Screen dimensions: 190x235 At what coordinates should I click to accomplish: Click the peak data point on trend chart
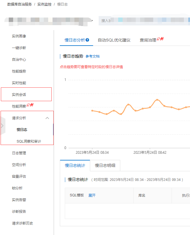(157, 100)
